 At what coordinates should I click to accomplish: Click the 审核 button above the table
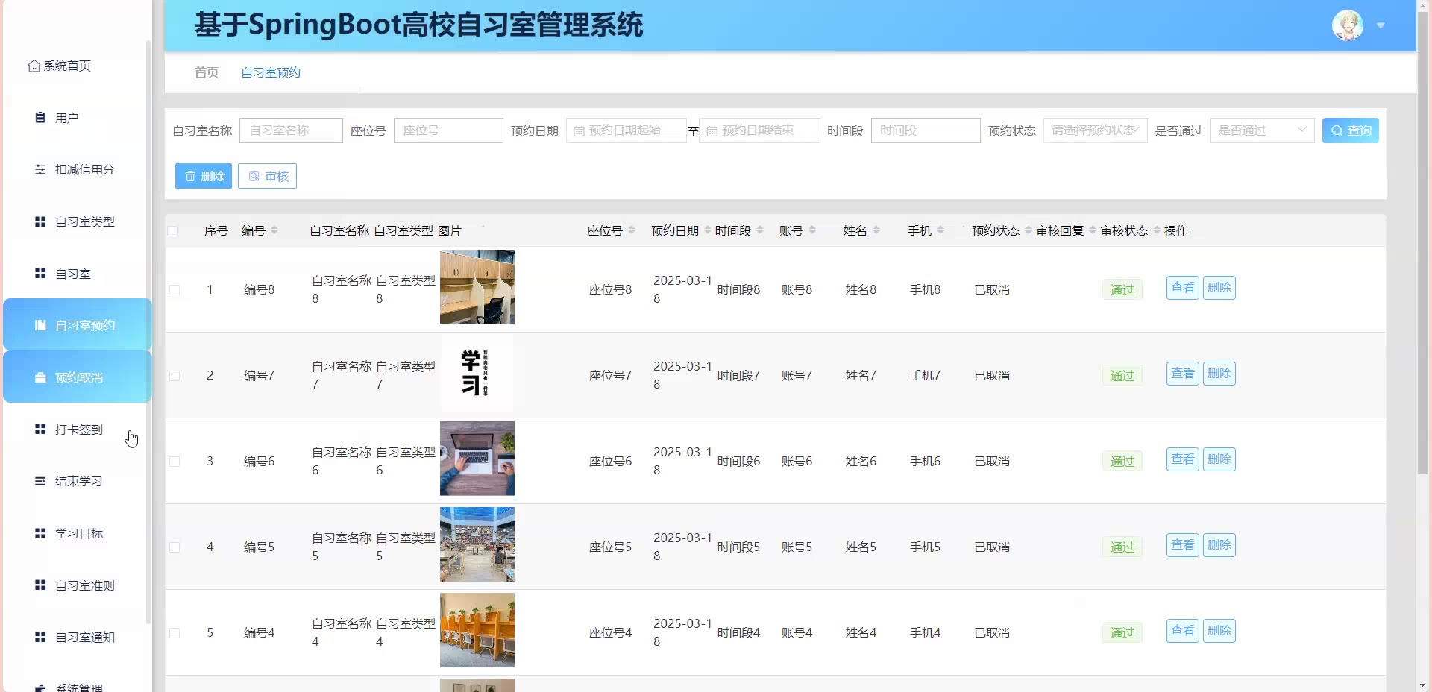coord(267,176)
